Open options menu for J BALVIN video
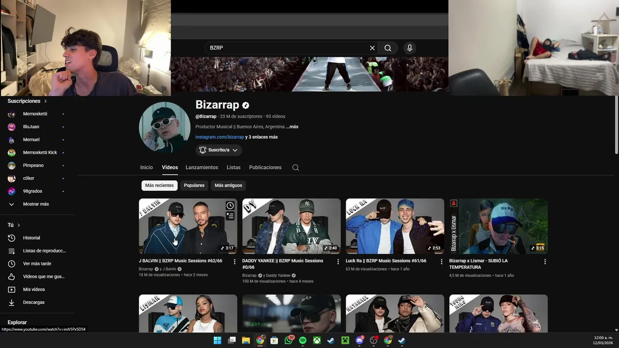619x348 pixels. (x=235, y=261)
